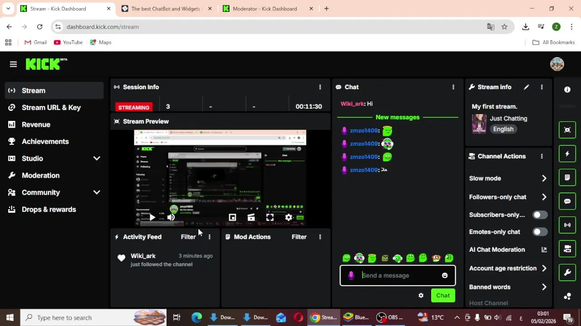Open the hamburger menu beside the Kick logo
Image resolution: width=581 pixels, height=326 pixels.
[13, 64]
